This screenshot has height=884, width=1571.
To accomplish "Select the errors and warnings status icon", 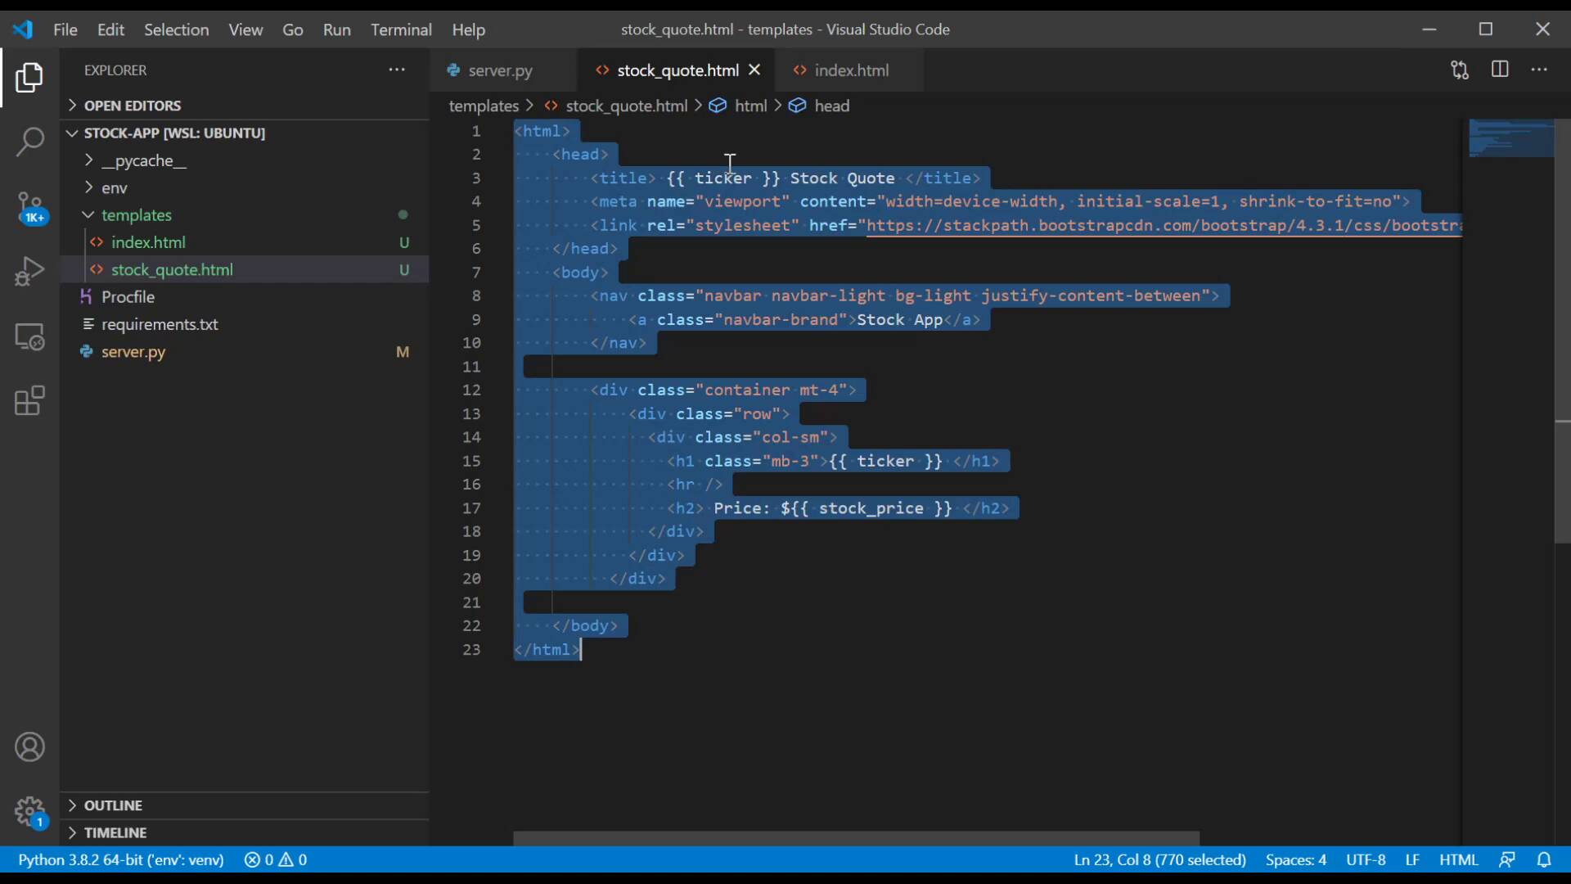I will coord(275,858).
